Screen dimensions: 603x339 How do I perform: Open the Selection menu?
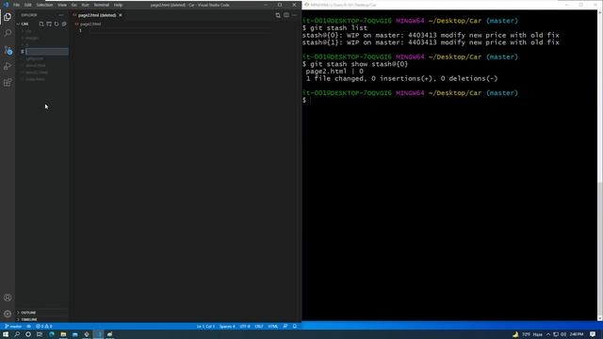[x=44, y=5]
